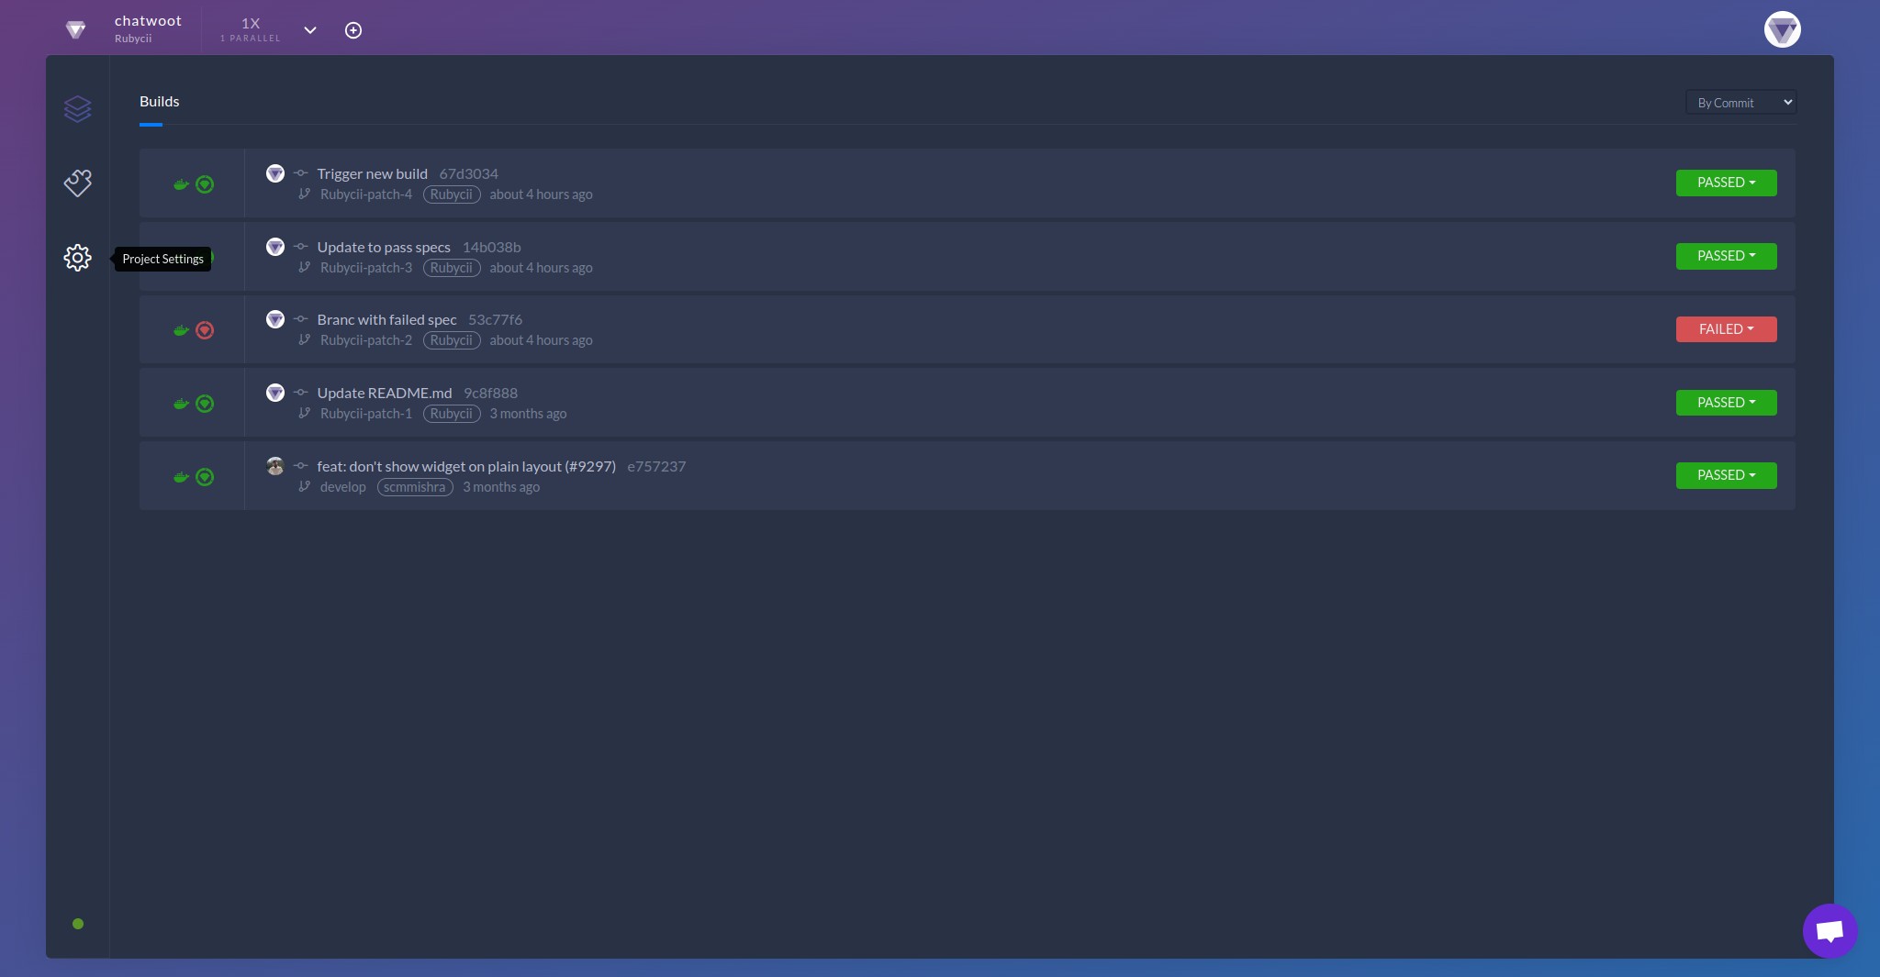Expand the PASSED dropdown on Trigger new build
1880x977 pixels.
coord(1725,183)
